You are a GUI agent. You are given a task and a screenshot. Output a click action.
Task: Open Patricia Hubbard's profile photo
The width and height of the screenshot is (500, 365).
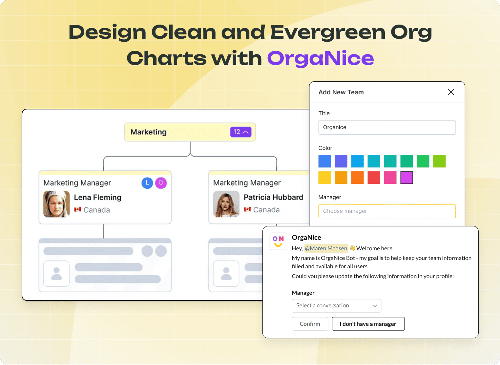pos(226,204)
